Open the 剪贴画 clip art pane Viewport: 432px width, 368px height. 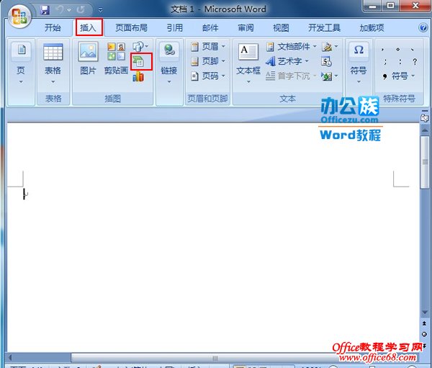pos(116,59)
